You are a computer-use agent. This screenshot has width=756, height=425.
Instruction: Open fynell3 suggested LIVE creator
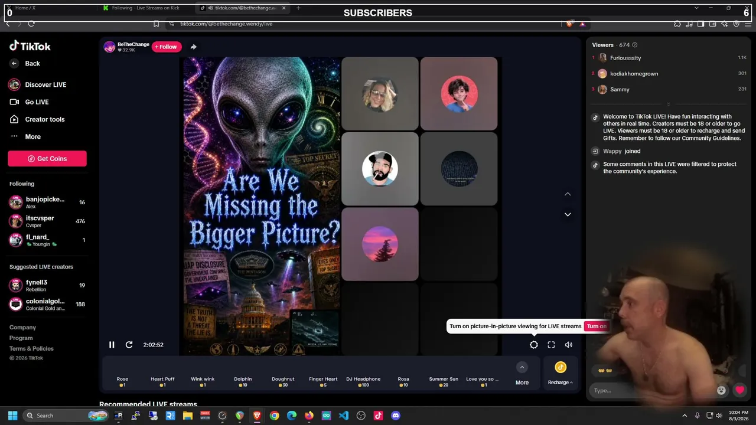[47, 285]
